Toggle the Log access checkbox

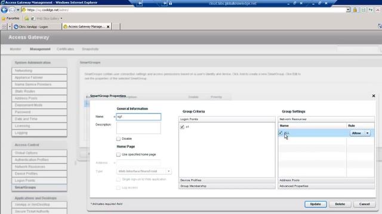coord(118,188)
